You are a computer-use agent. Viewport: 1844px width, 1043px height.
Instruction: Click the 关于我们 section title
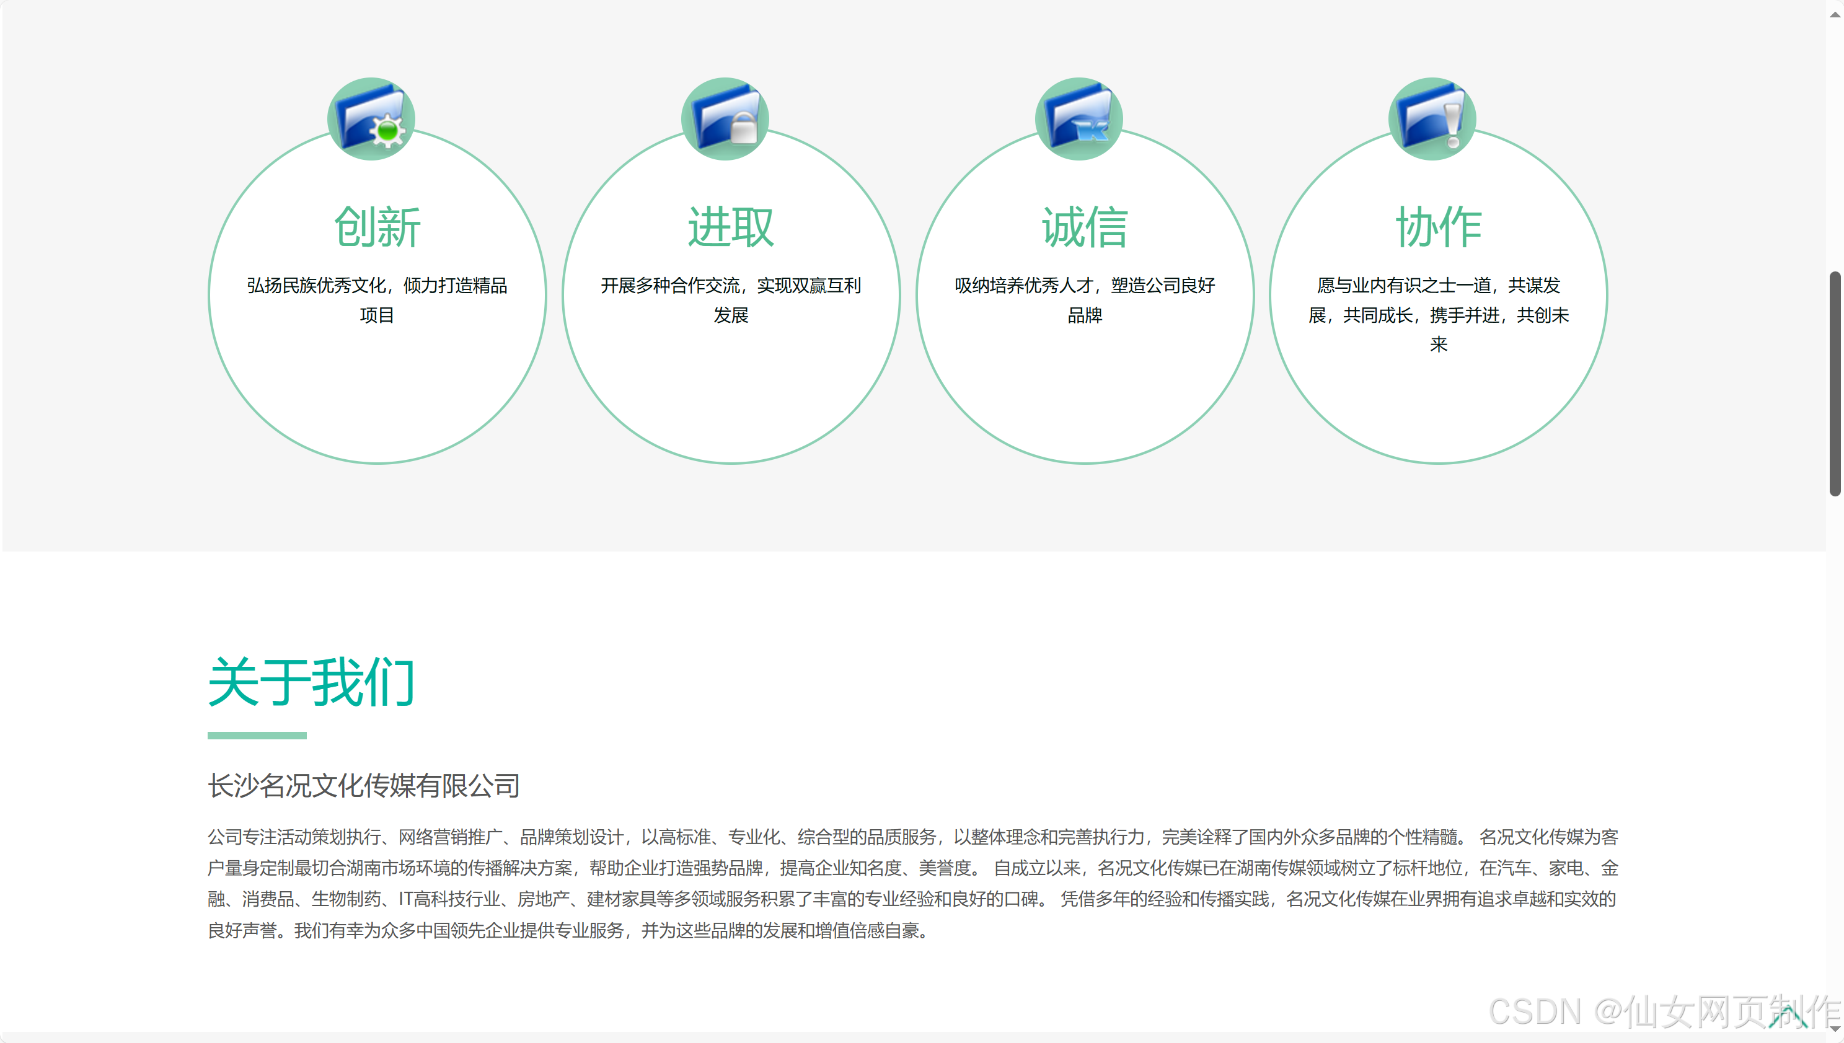(311, 682)
